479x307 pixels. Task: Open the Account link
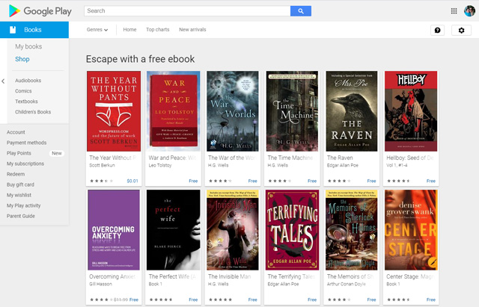16,132
